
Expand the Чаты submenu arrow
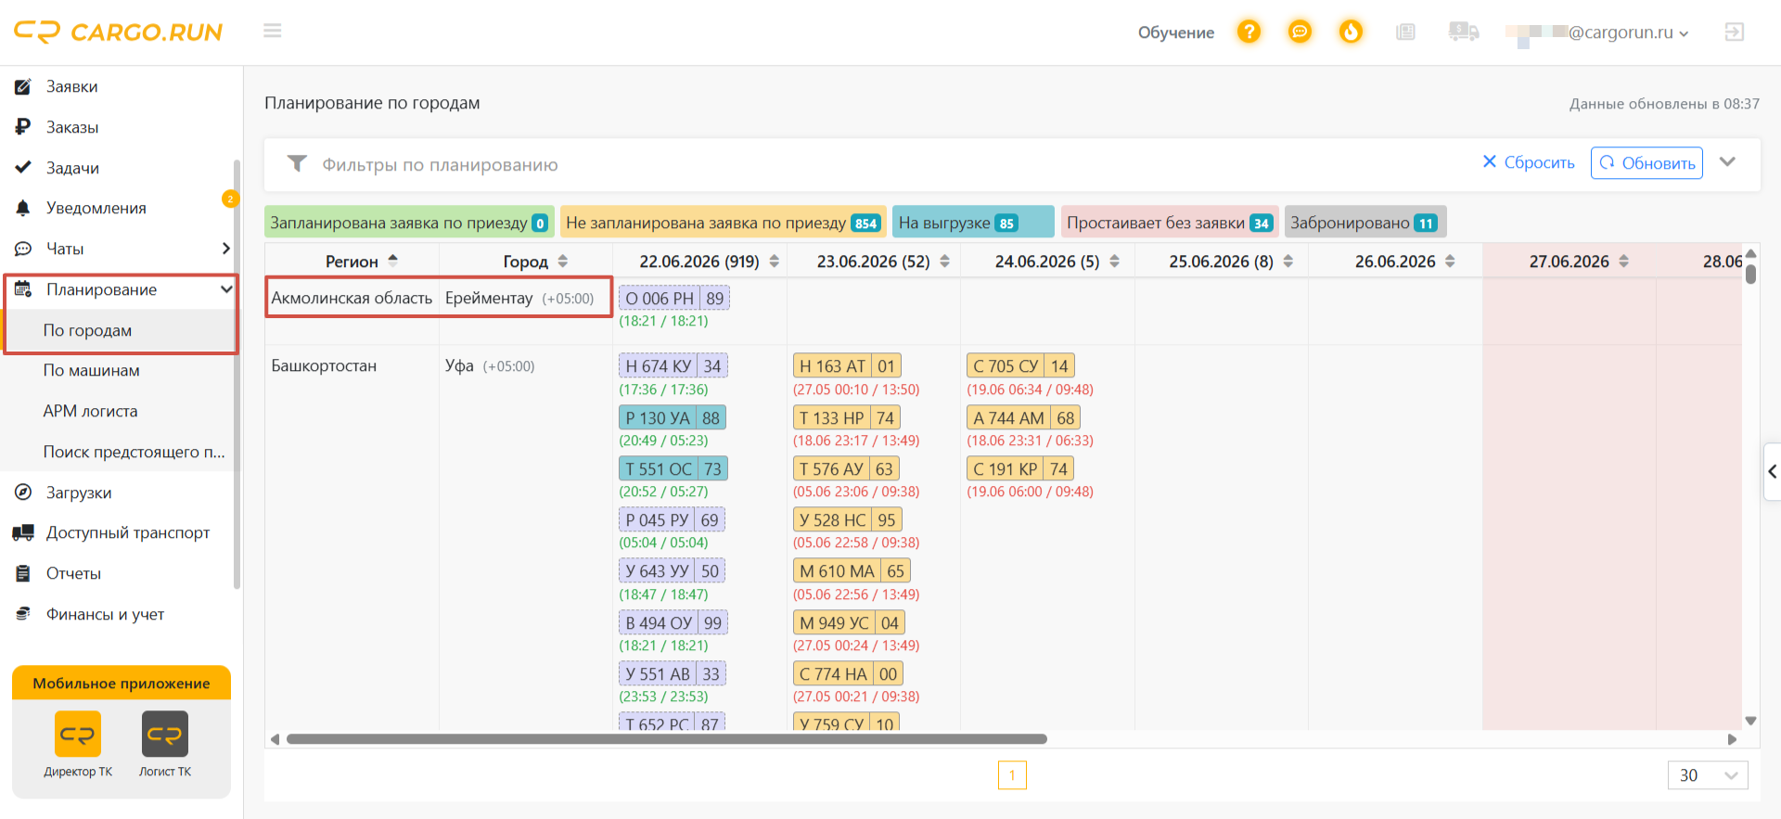225,249
